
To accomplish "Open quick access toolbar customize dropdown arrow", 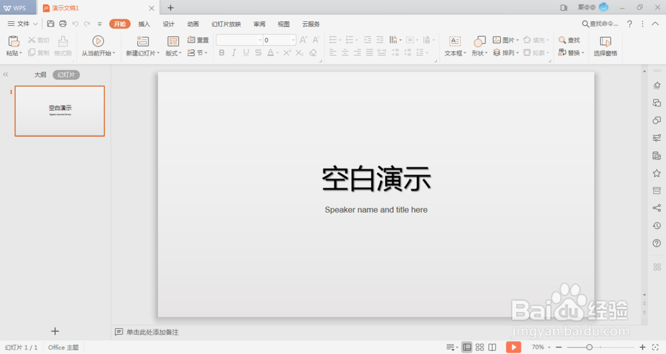I will (100, 24).
